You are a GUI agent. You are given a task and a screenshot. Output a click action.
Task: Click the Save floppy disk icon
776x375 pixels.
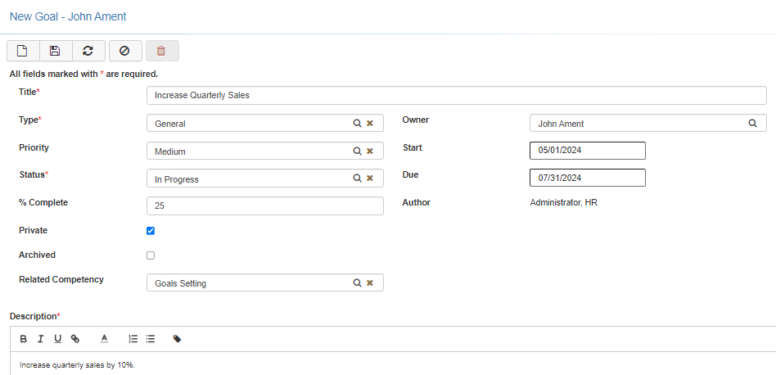pos(55,51)
